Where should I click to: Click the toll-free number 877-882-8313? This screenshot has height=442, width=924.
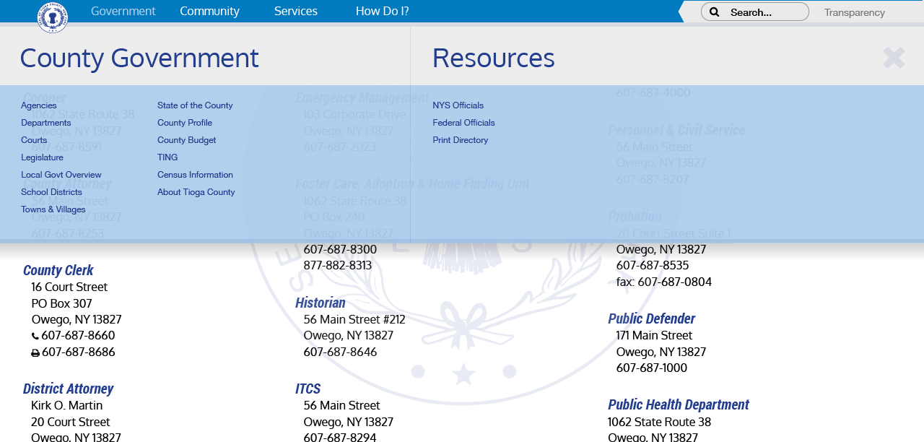click(x=338, y=266)
